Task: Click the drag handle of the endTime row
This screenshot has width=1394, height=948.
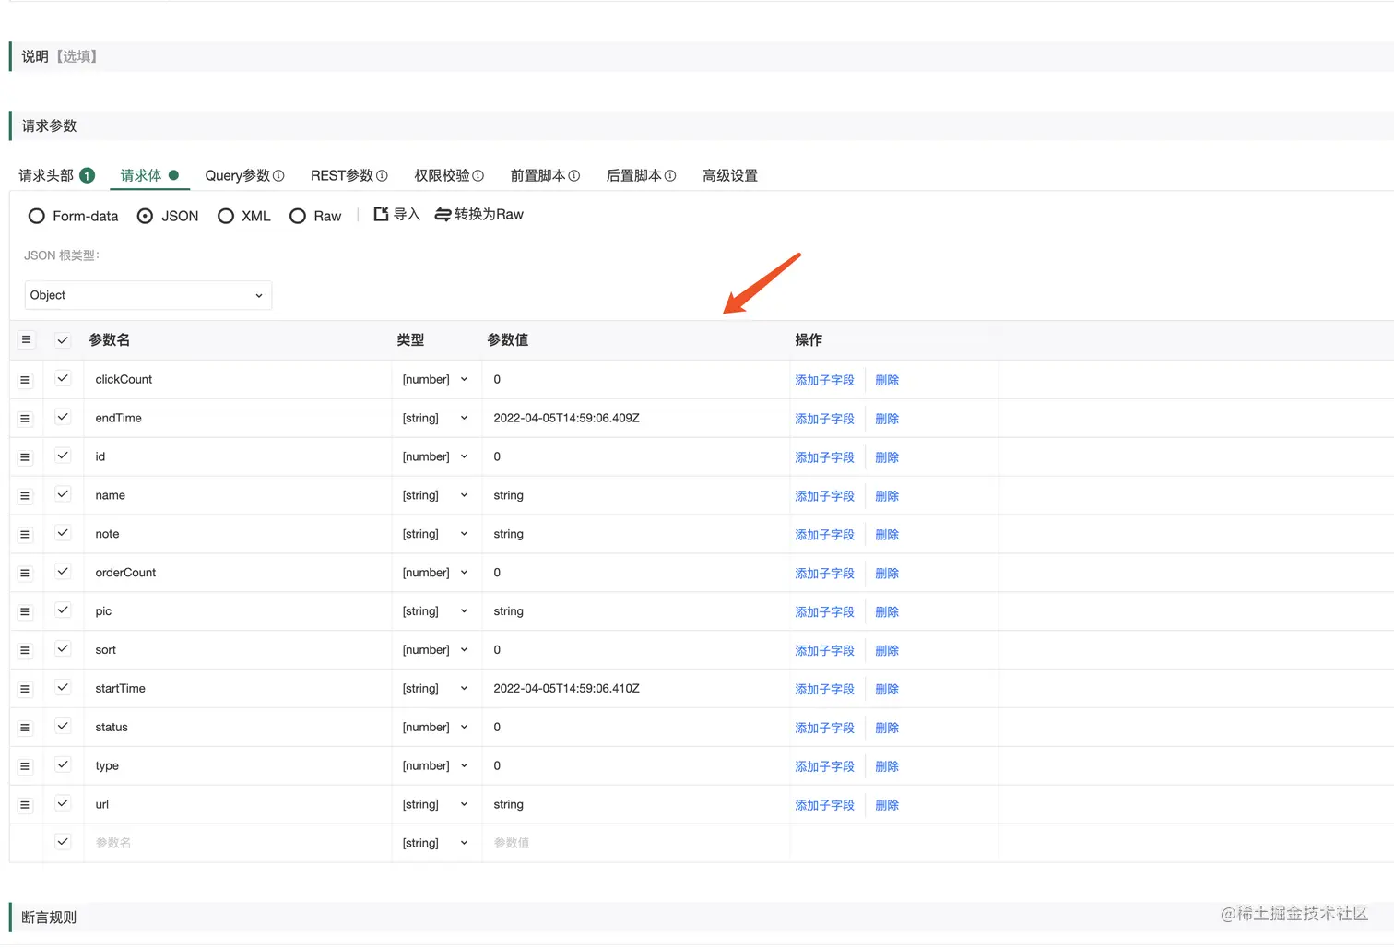Action: 25,419
